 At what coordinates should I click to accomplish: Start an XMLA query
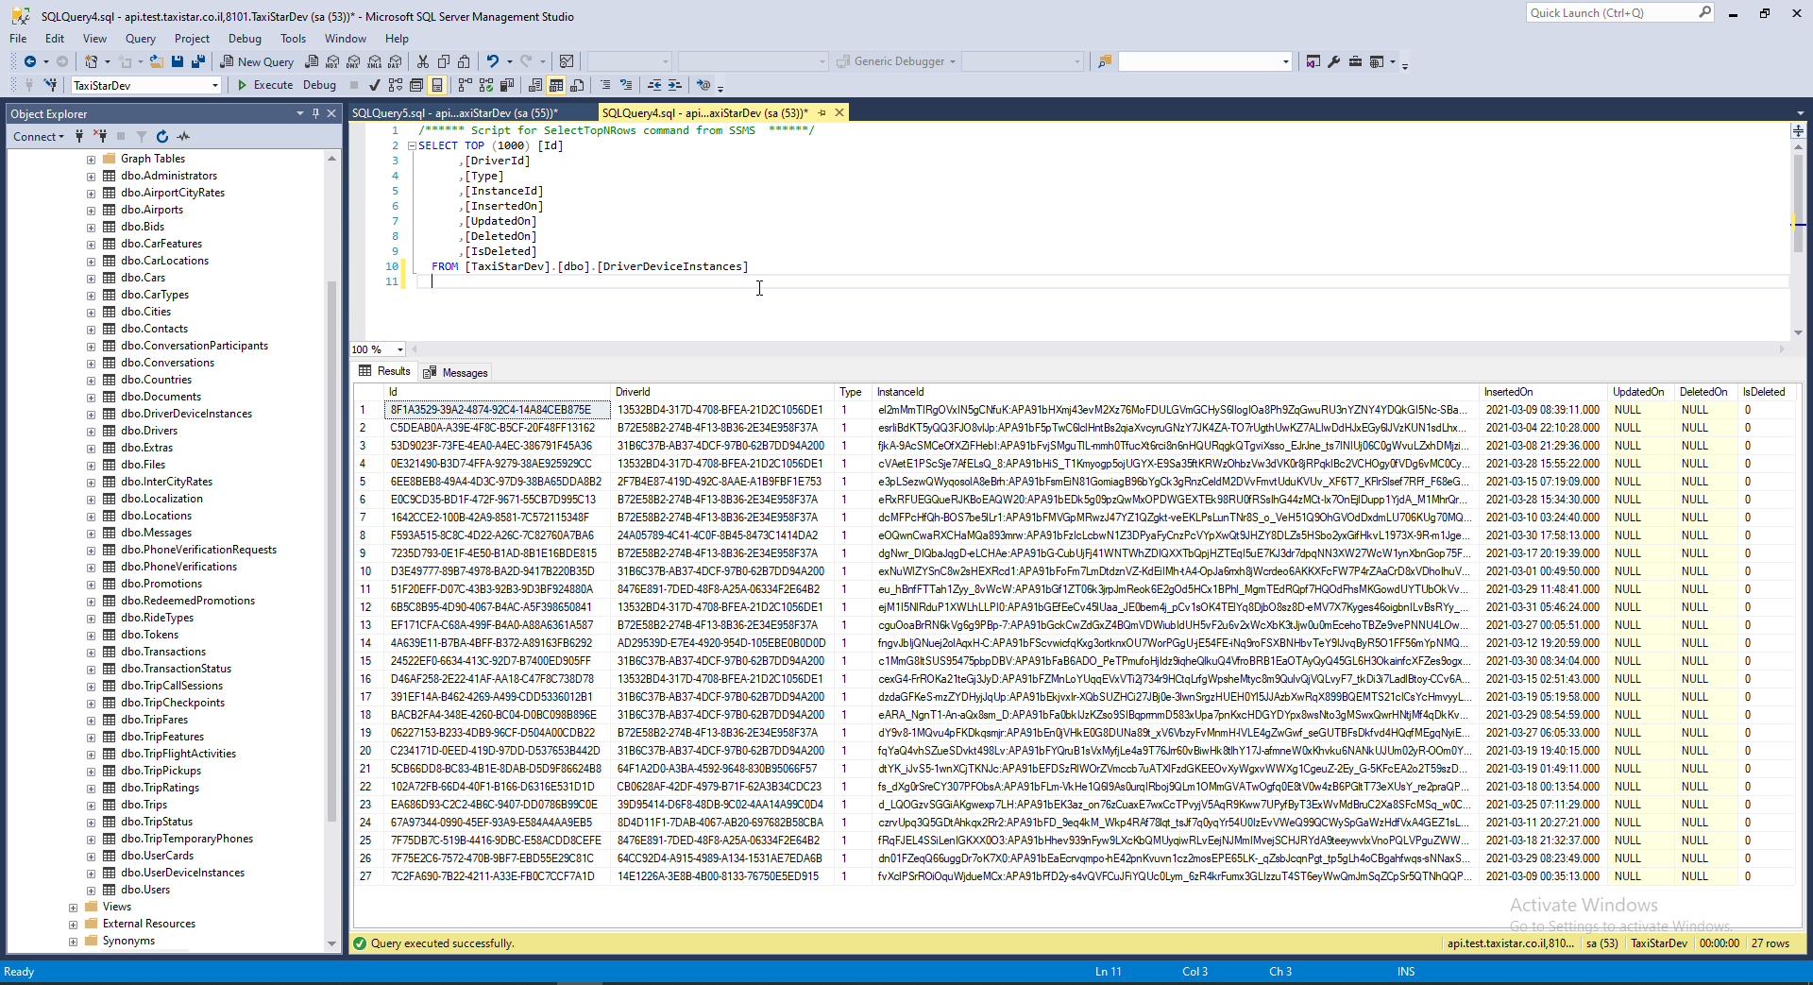[374, 61]
